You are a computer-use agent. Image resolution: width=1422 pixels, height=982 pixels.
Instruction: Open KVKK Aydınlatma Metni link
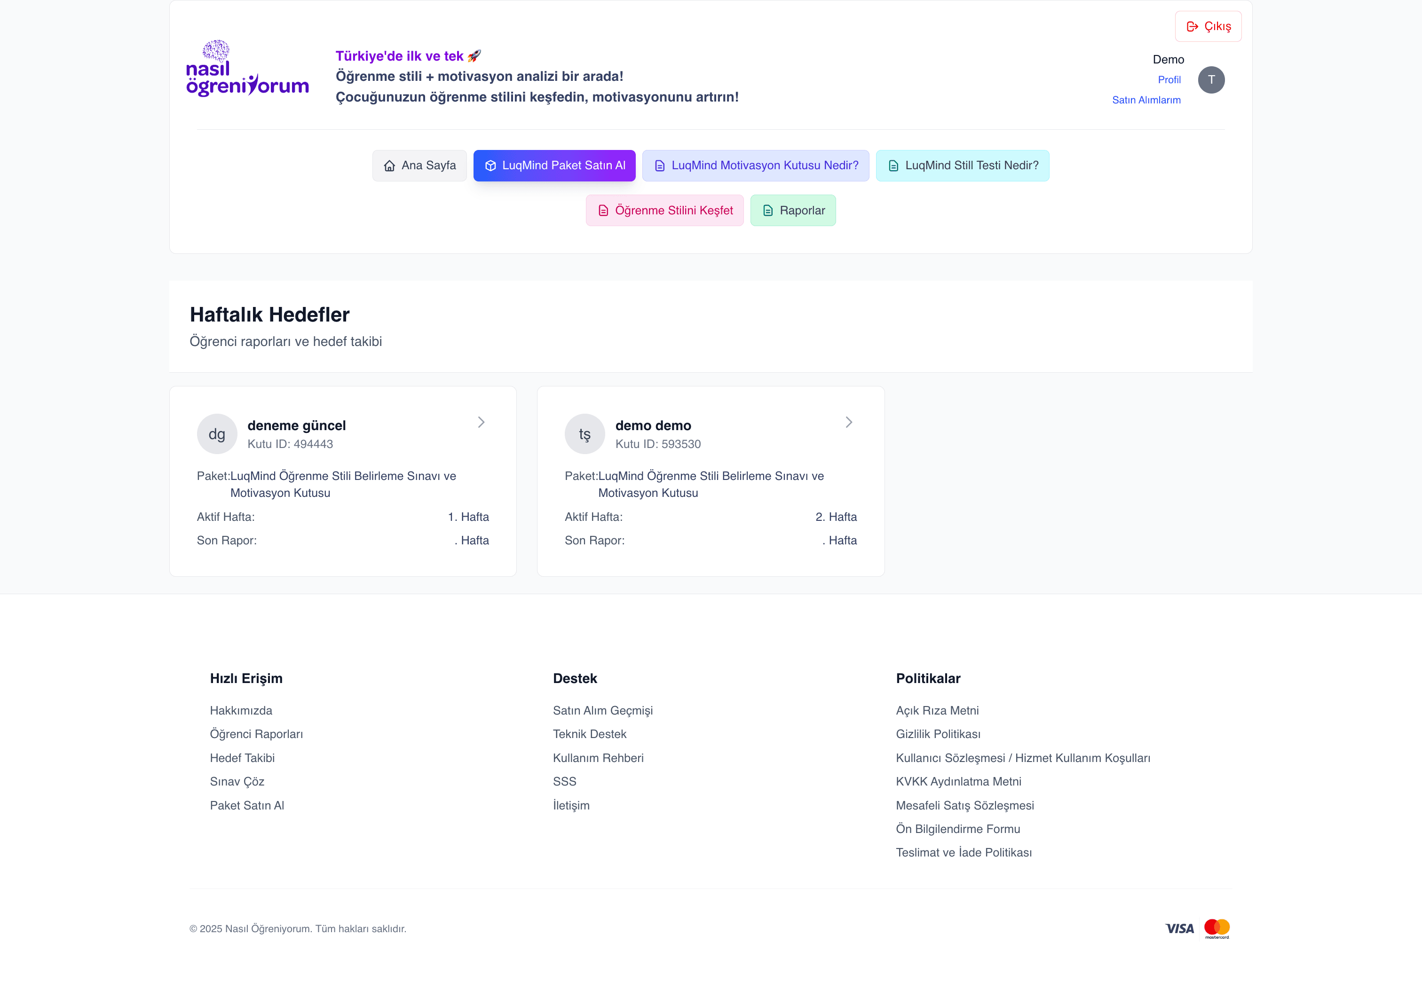958,781
